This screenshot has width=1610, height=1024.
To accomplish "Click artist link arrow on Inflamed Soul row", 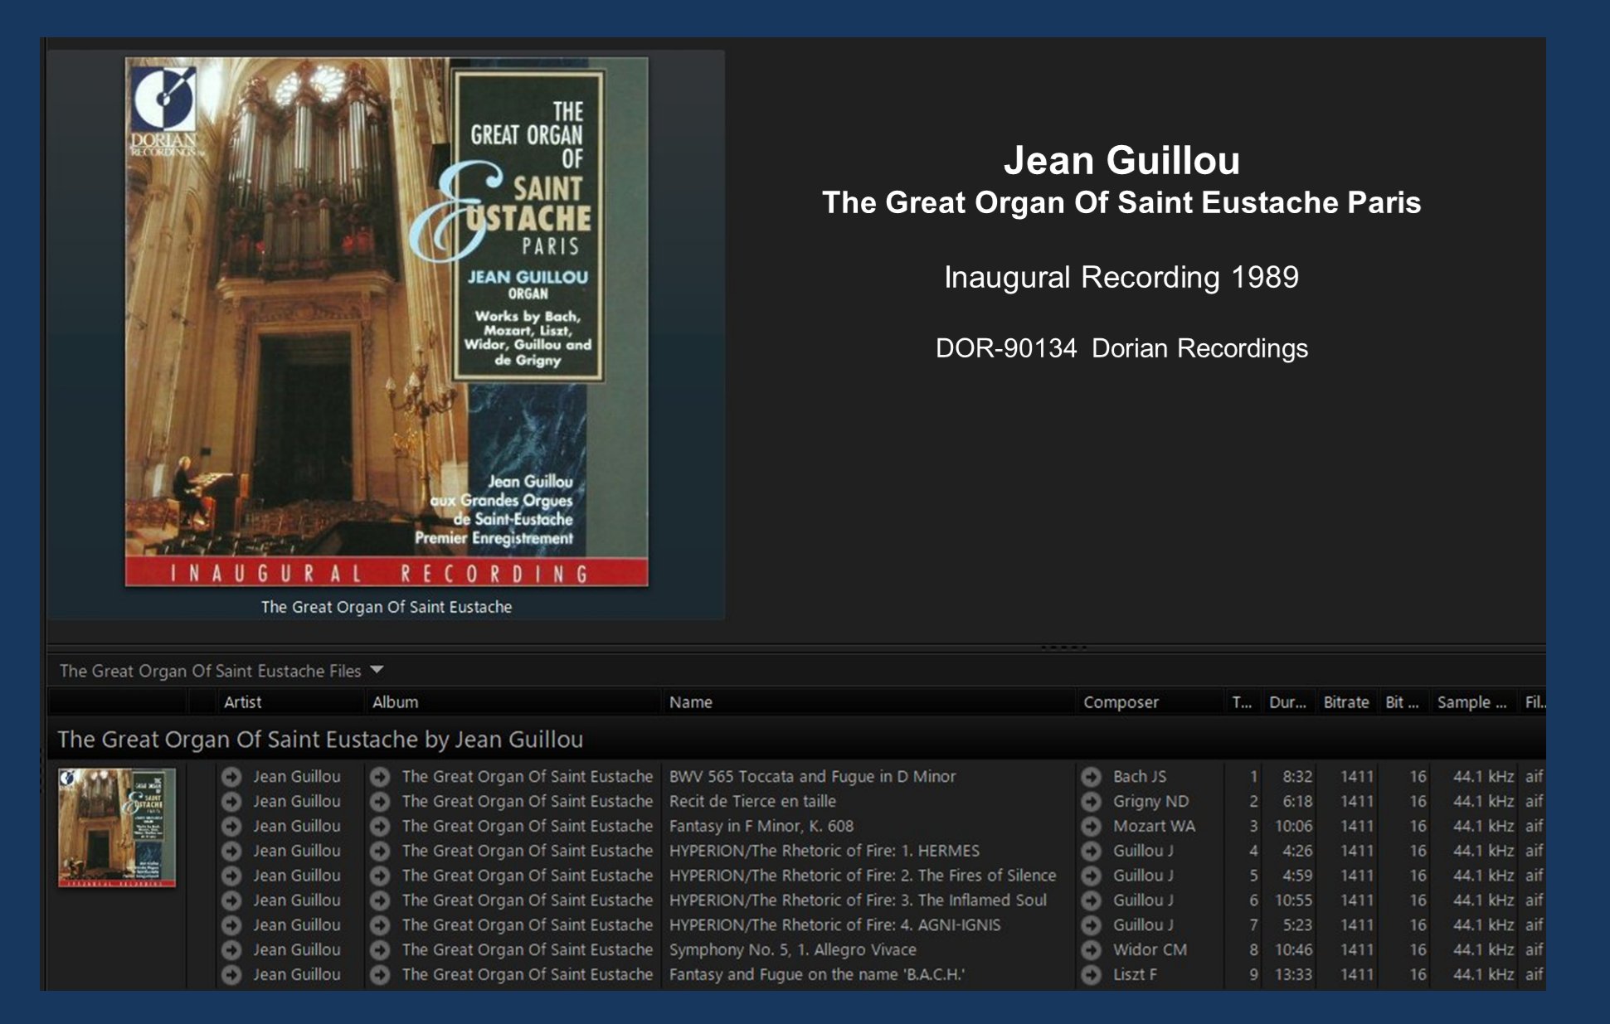I will pos(231,900).
